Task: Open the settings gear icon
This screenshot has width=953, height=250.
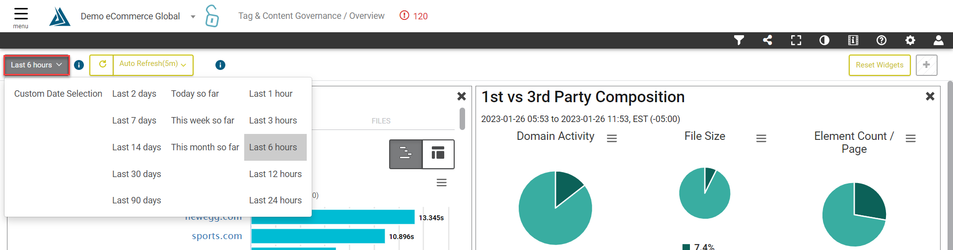Action: 910,40
